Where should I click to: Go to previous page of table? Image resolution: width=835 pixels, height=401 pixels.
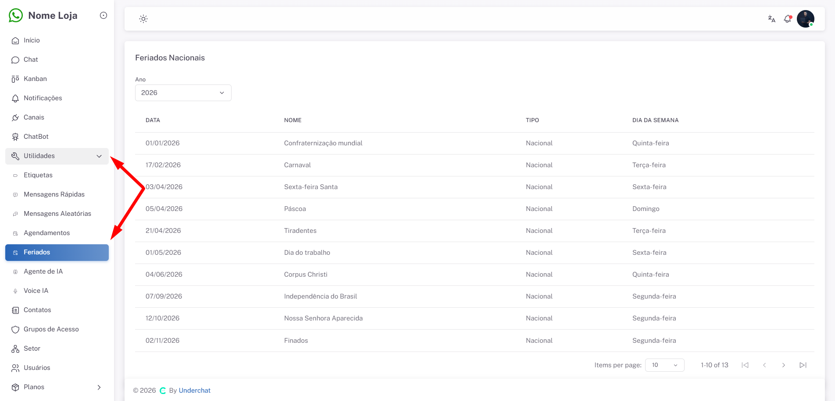tap(764, 365)
